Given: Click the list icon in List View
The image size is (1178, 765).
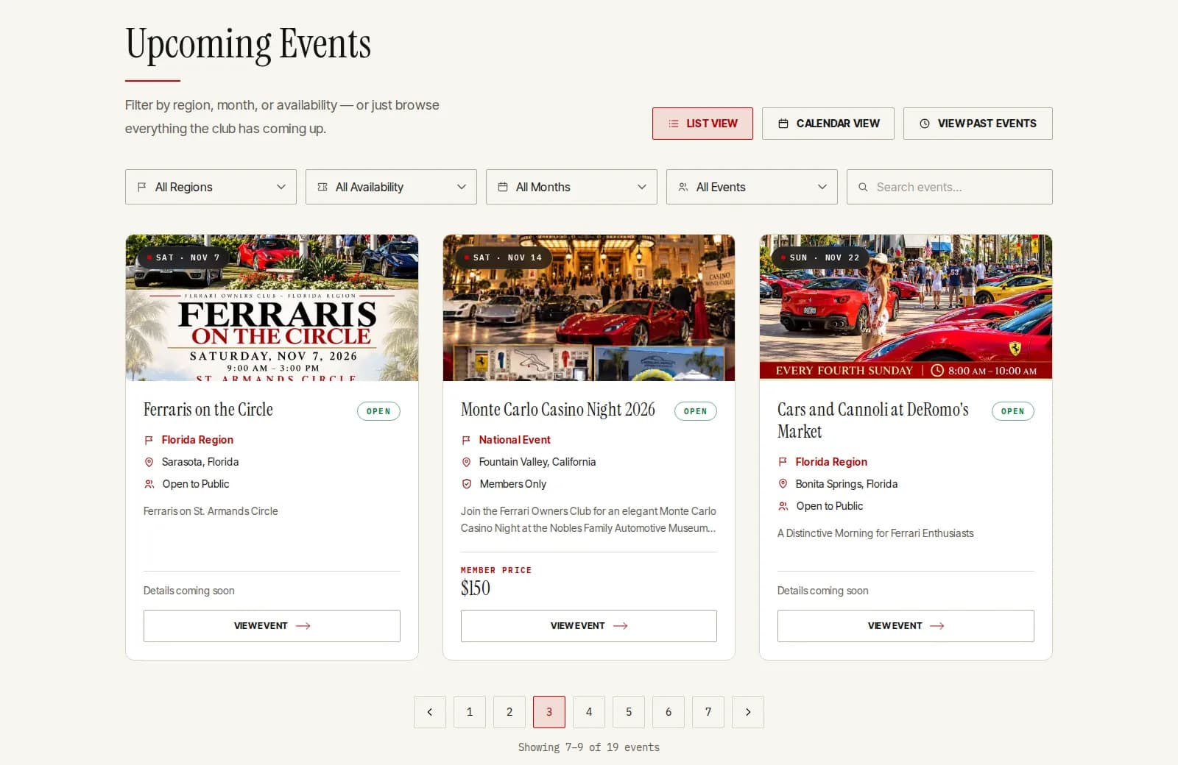Looking at the screenshot, I should pyautogui.click(x=674, y=124).
